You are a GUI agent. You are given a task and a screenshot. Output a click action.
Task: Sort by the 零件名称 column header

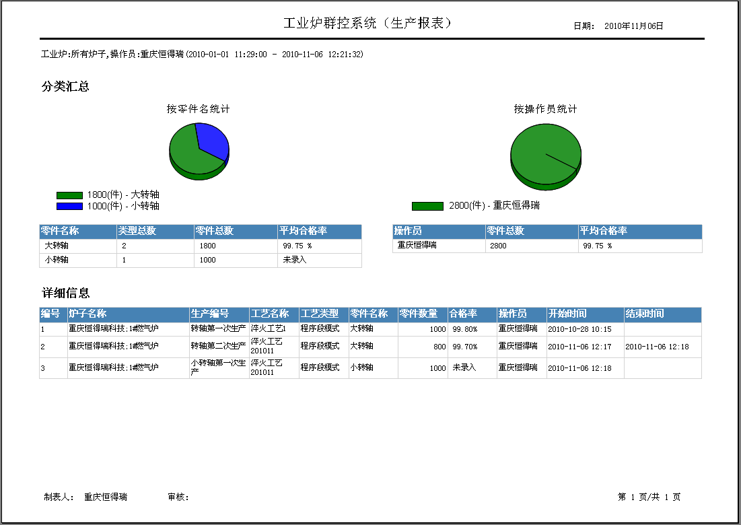click(61, 231)
